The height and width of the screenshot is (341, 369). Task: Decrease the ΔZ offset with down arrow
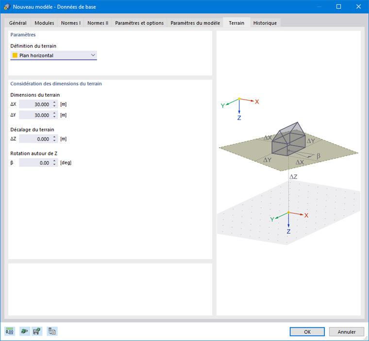pos(54,141)
